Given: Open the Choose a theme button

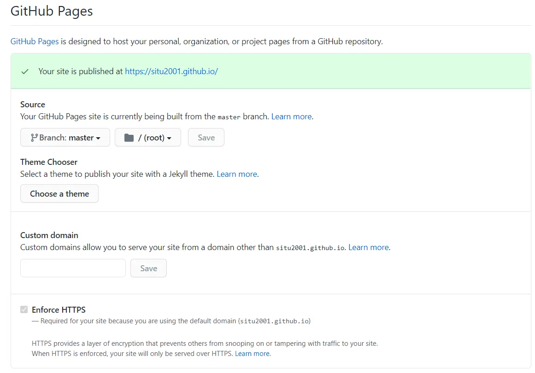Looking at the screenshot, I should (59, 194).
